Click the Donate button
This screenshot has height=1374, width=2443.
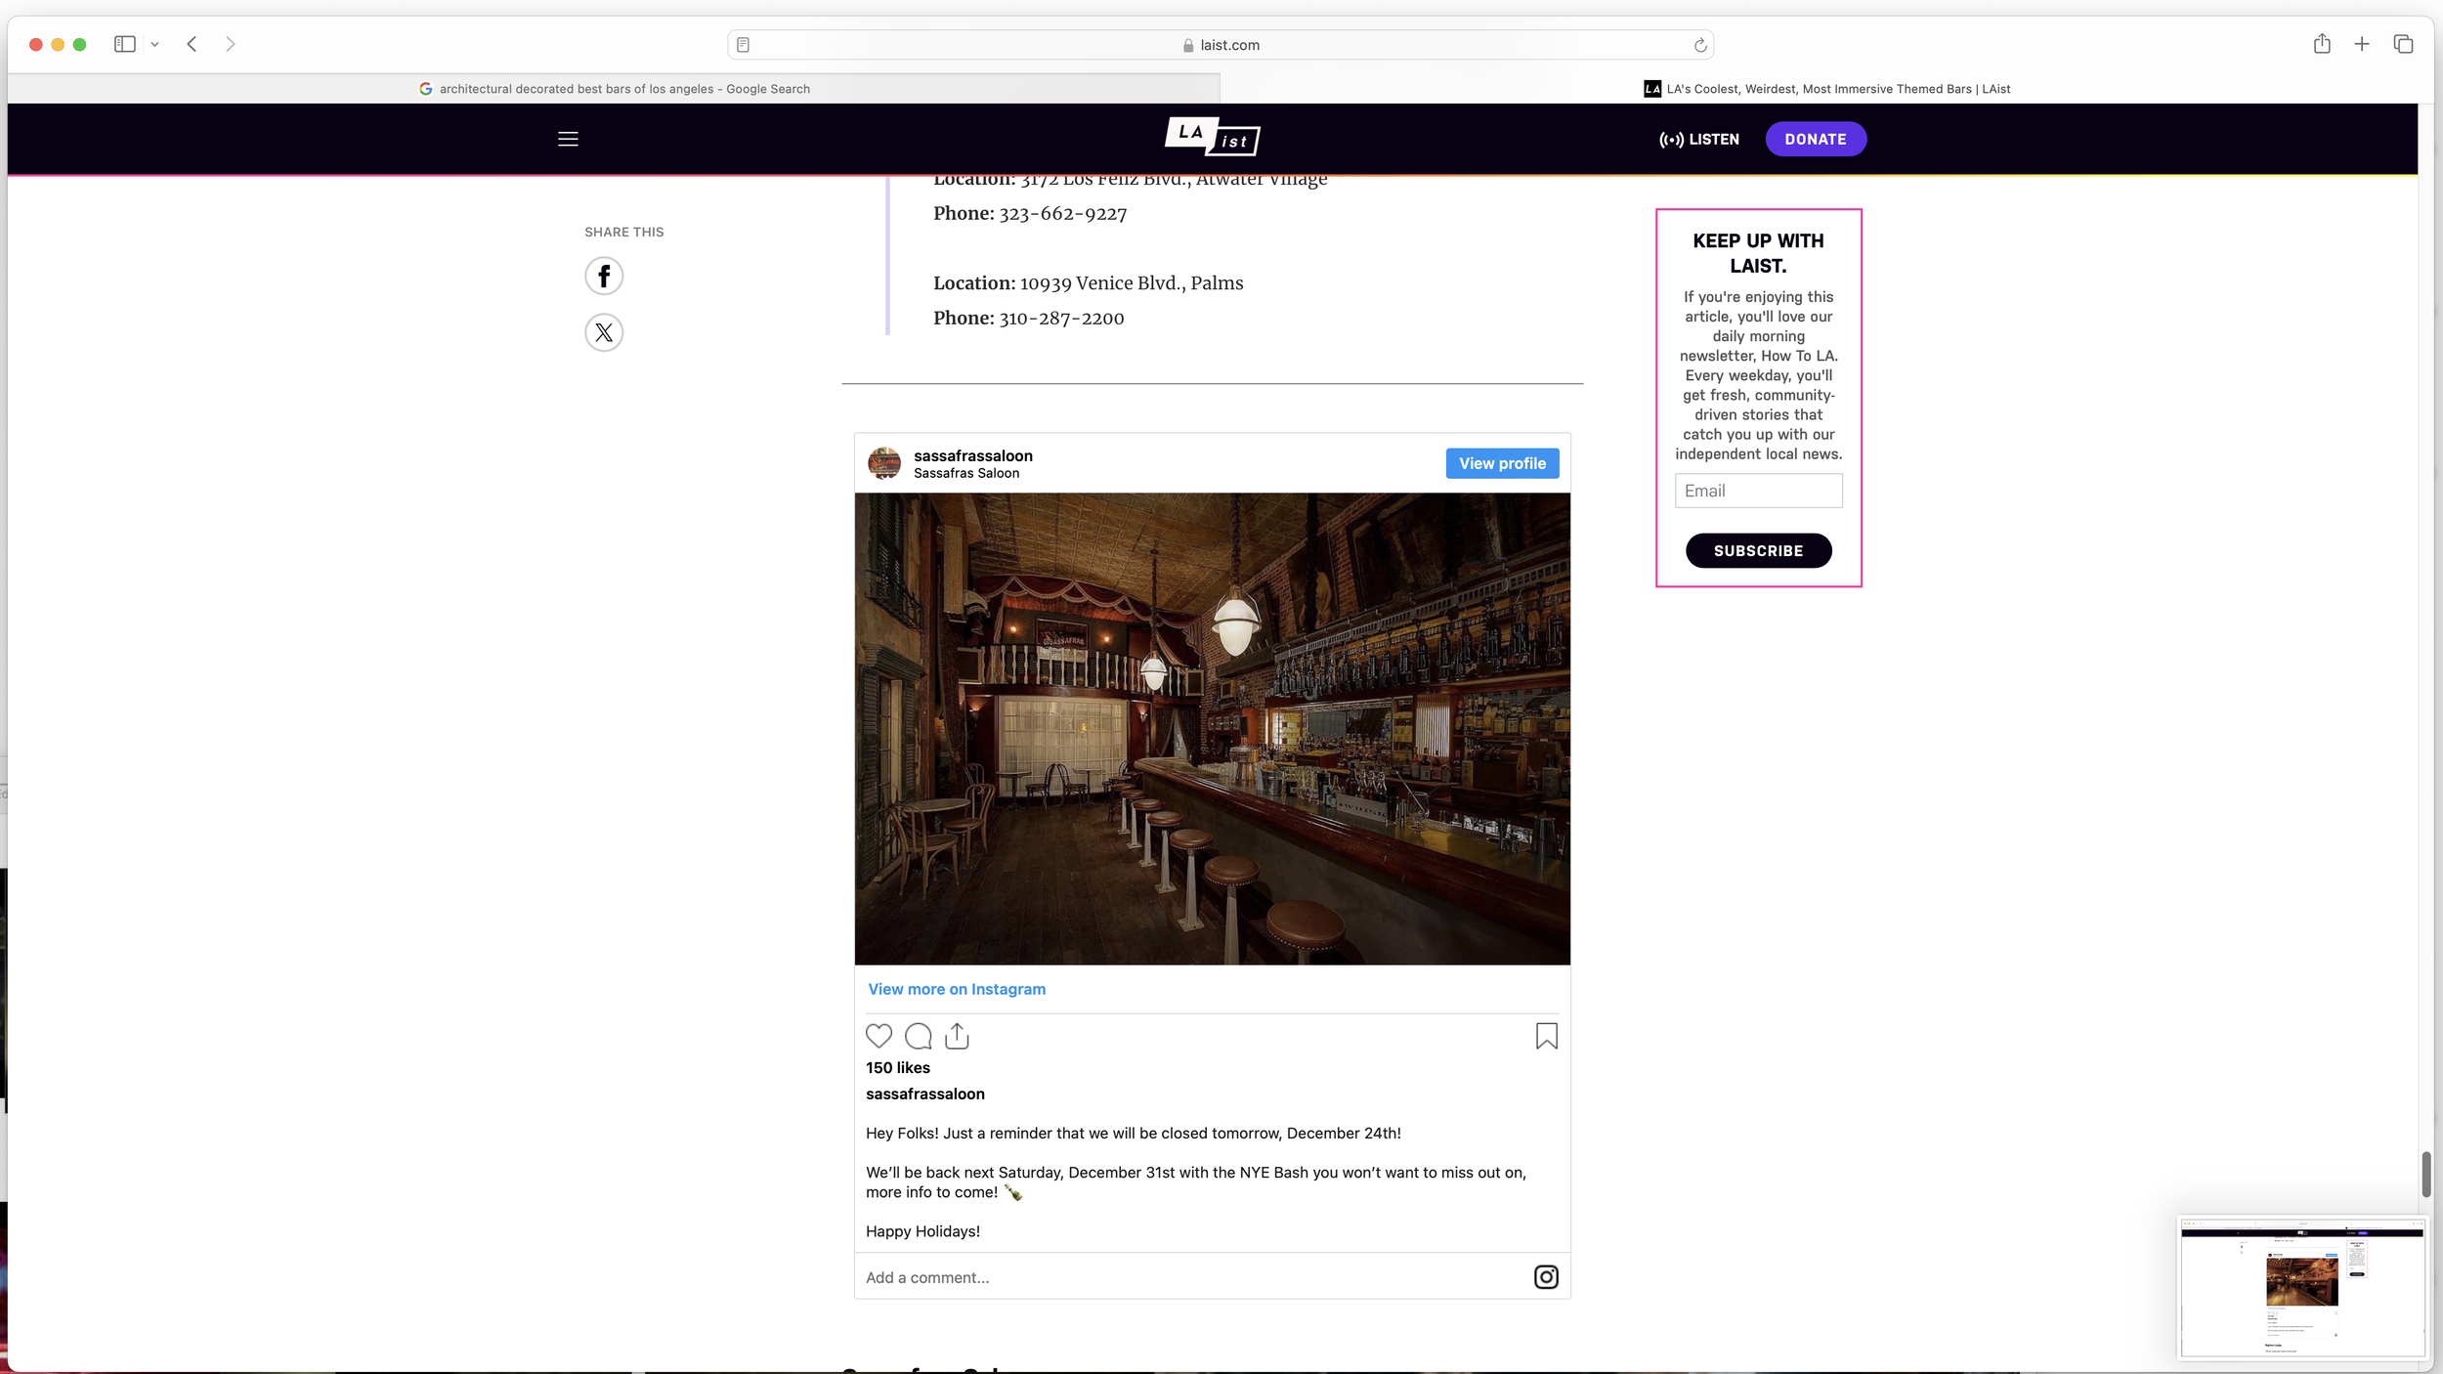tap(1815, 139)
